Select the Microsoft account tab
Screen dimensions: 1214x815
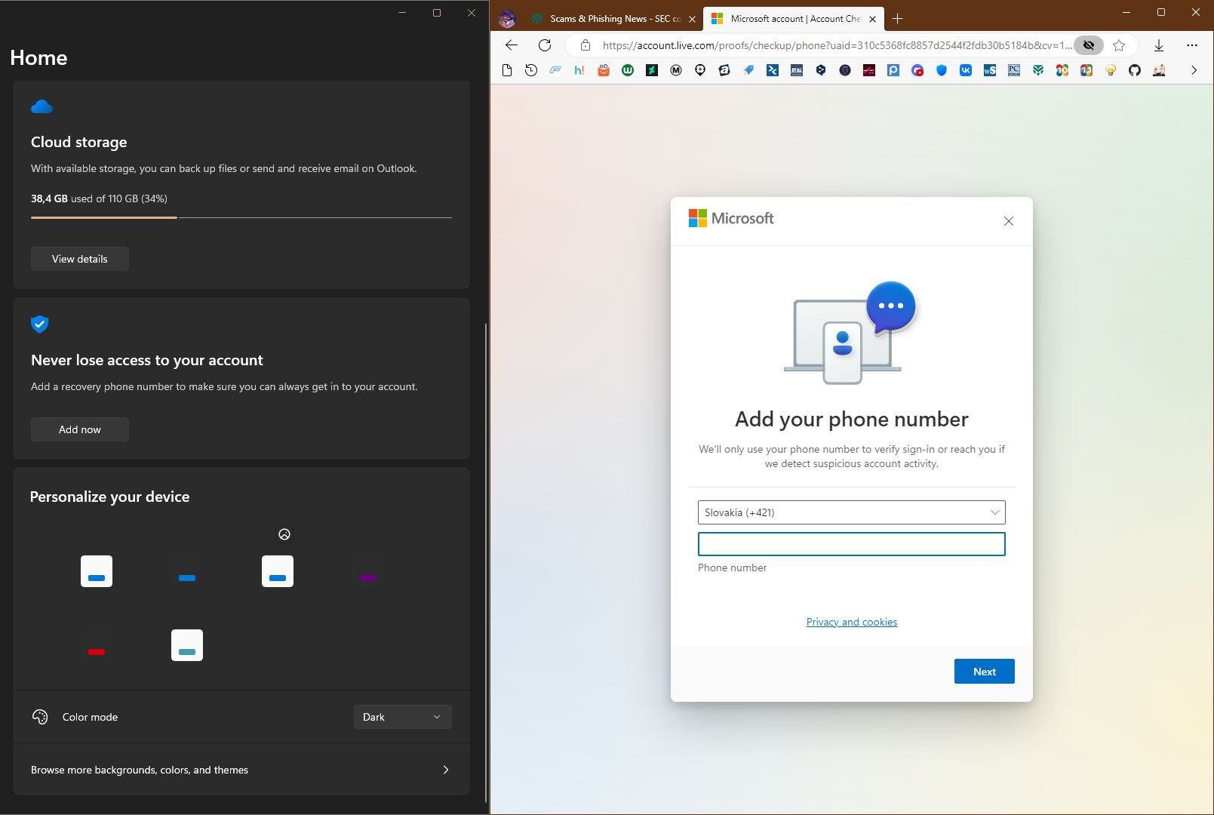tap(794, 19)
